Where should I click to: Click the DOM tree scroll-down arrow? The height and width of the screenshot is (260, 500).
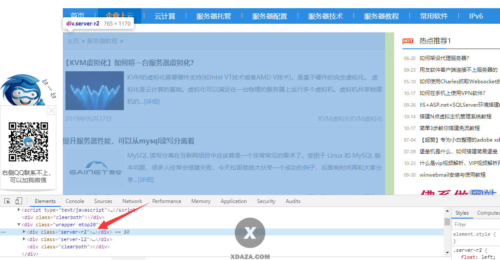click(x=448, y=253)
